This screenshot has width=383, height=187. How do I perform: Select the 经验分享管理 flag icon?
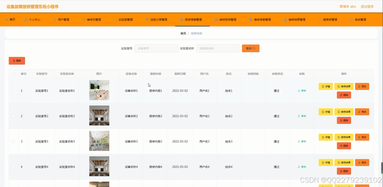[147, 19]
